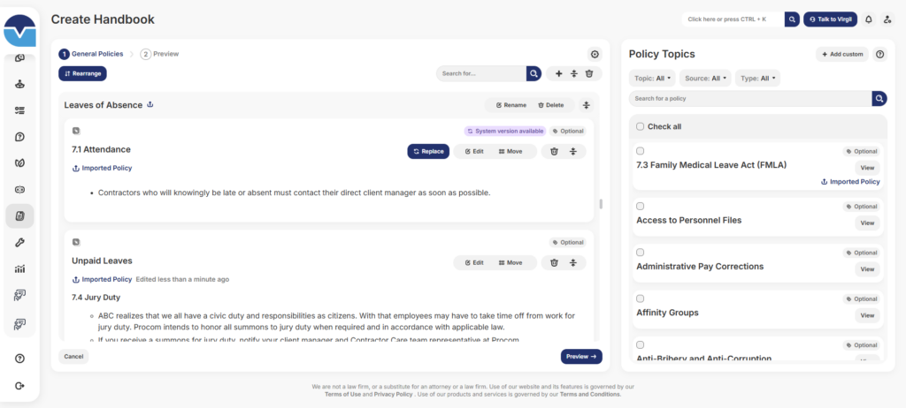
Task: Expand the Source filter dropdown
Action: [706, 78]
